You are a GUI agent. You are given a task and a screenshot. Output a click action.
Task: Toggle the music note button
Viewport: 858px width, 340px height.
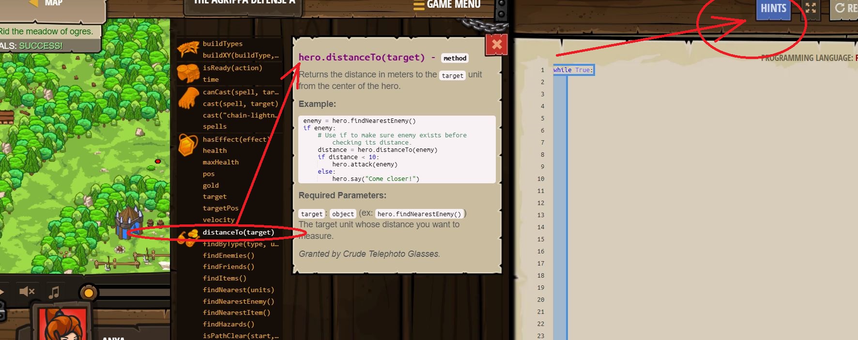54,292
